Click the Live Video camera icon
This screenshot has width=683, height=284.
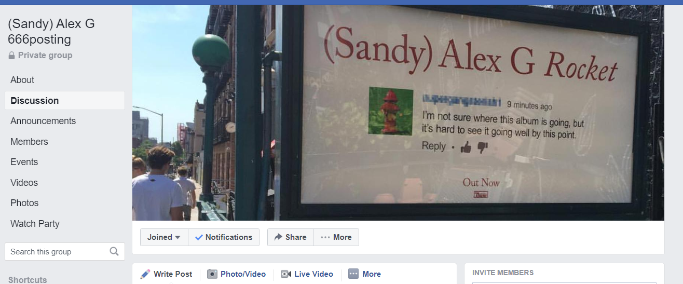286,274
